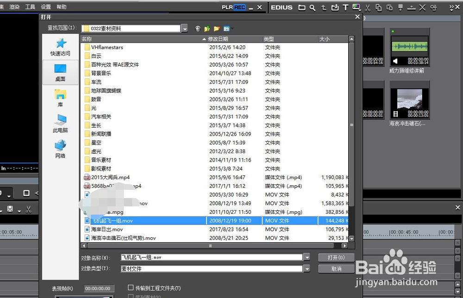Check the 序列素材 option at dialog bottom
463x298 pixels.
(x=131, y=296)
